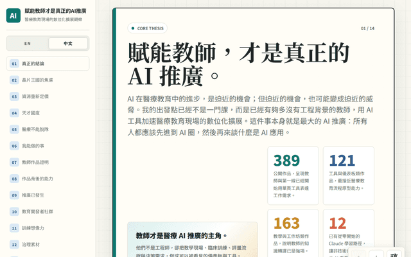Click the 01 / 14 slide counter
The width and height of the screenshot is (411, 257).
[367, 28]
